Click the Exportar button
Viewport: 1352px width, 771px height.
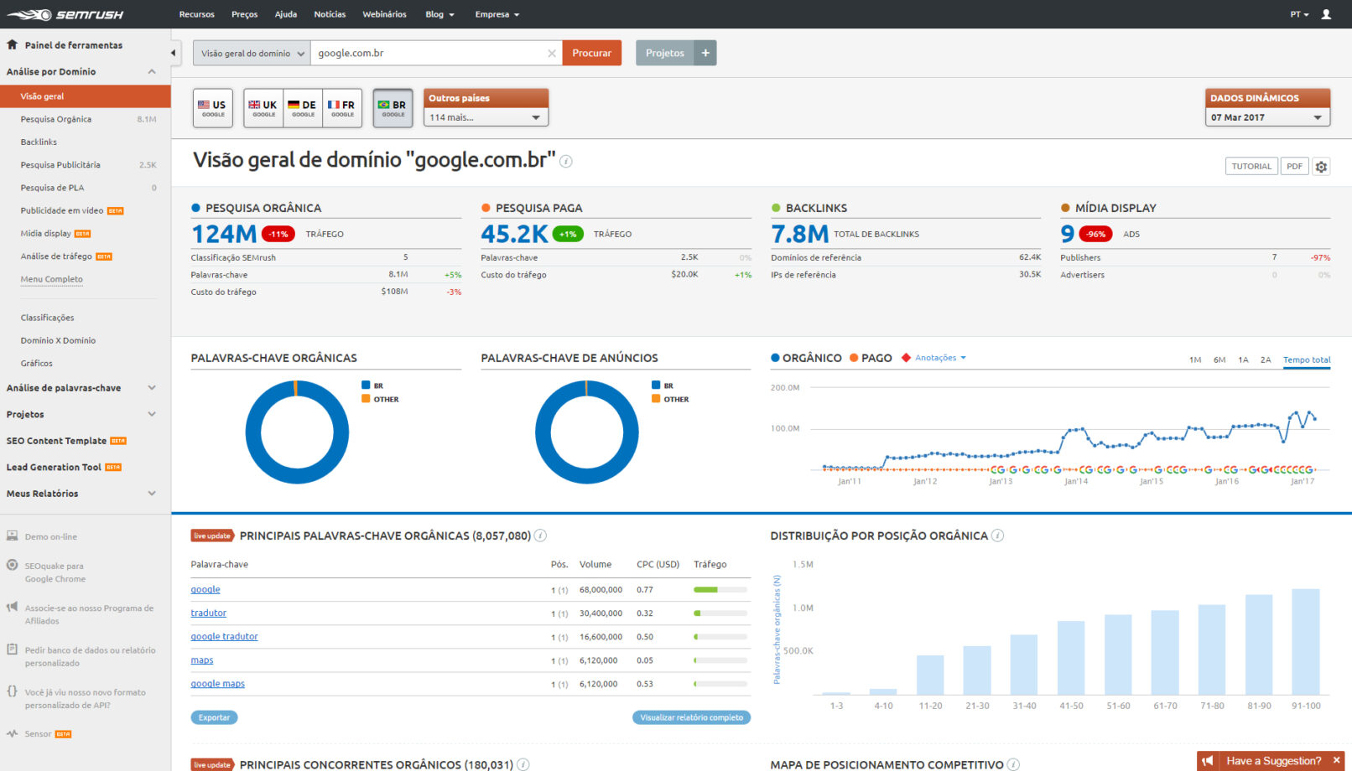tap(214, 717)
